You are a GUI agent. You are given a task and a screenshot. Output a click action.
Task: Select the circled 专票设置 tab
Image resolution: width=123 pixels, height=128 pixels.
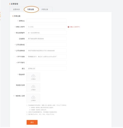pos(31,9)
